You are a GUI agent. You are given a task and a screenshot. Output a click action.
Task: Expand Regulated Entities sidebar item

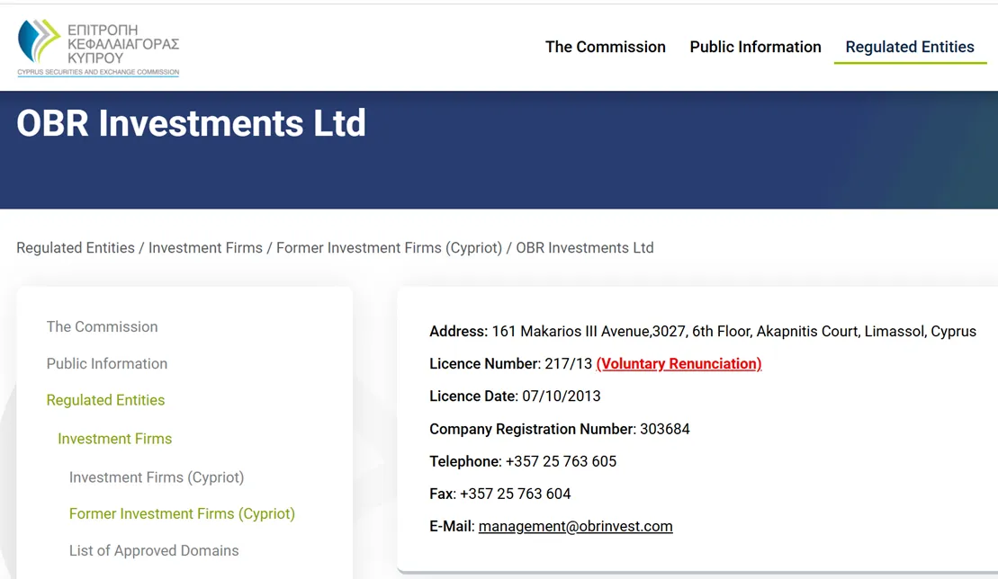point(105,400)
